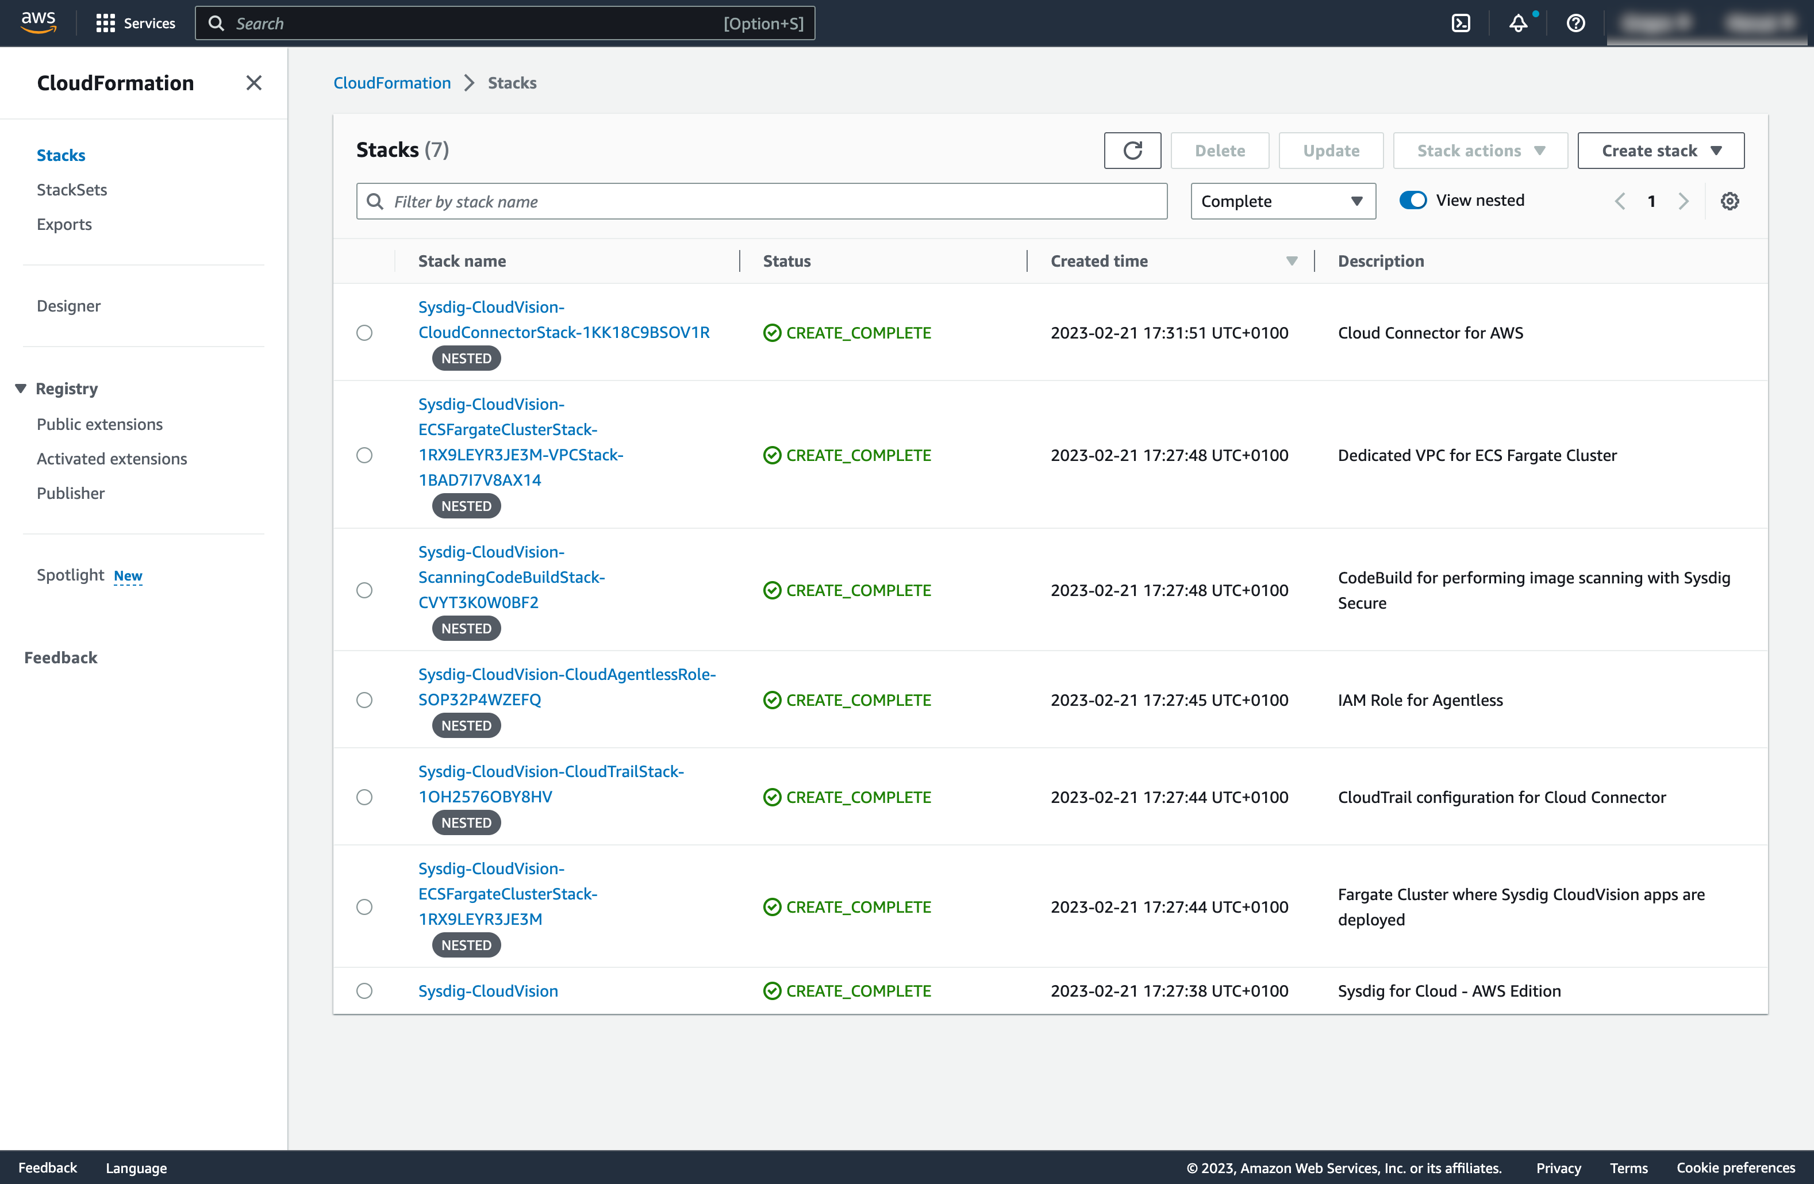Screen dimensions: 1814x1184
Task: Open Publisher in the sidebar
Action: click(71, 493)
